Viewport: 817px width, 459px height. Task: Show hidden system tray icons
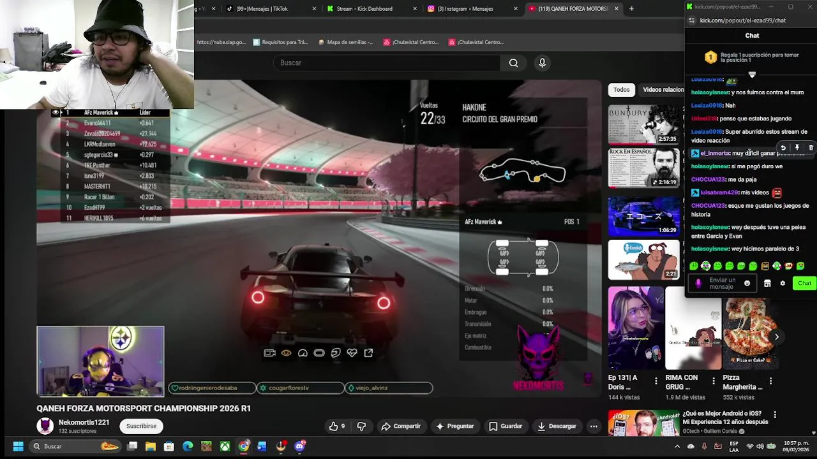[677, 446]
